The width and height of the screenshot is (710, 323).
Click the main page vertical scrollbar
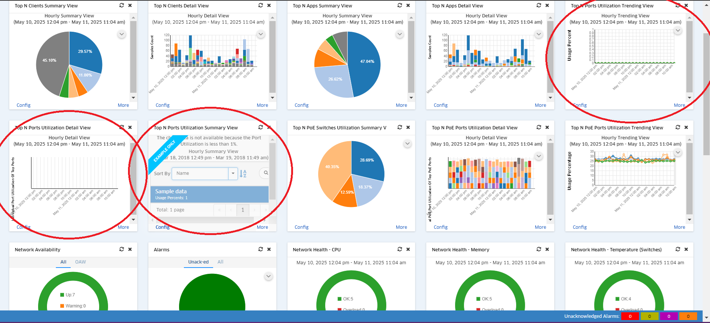[706, 94]
